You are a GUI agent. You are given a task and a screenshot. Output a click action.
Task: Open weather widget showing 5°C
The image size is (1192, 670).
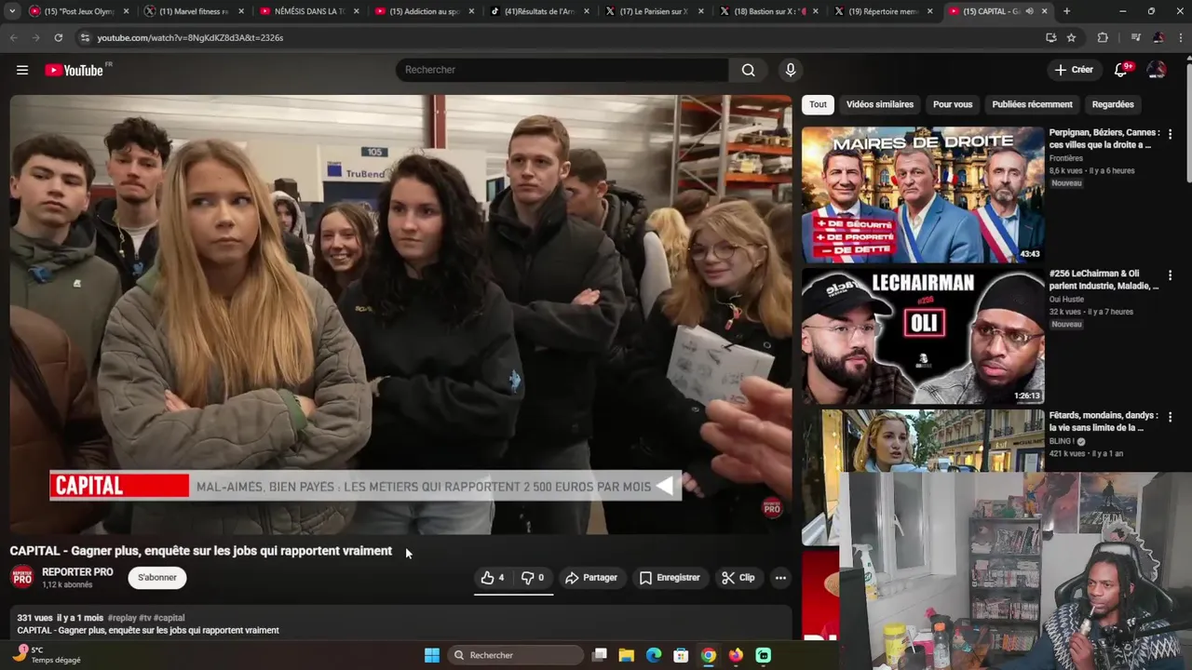[x=45, y=655]
